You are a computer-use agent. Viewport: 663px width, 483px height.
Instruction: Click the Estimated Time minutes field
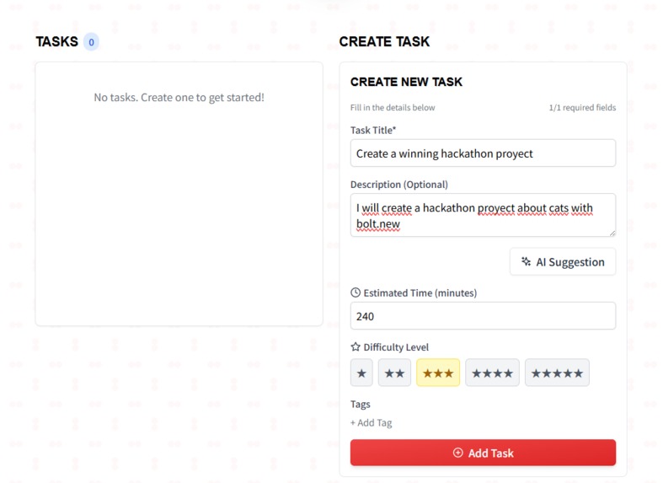(483, 316)
